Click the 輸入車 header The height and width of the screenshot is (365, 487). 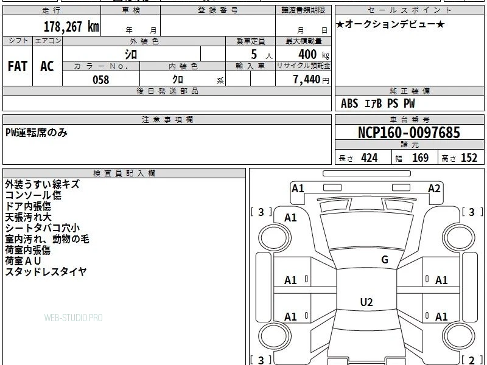(x=250, y=66)
